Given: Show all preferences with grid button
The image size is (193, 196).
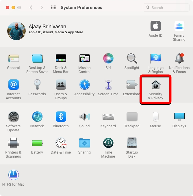Looking at the screenshot, I should [53, 8].
